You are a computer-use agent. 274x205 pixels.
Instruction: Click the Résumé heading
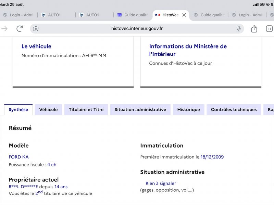pyautogui.click(x=20, y=128)
